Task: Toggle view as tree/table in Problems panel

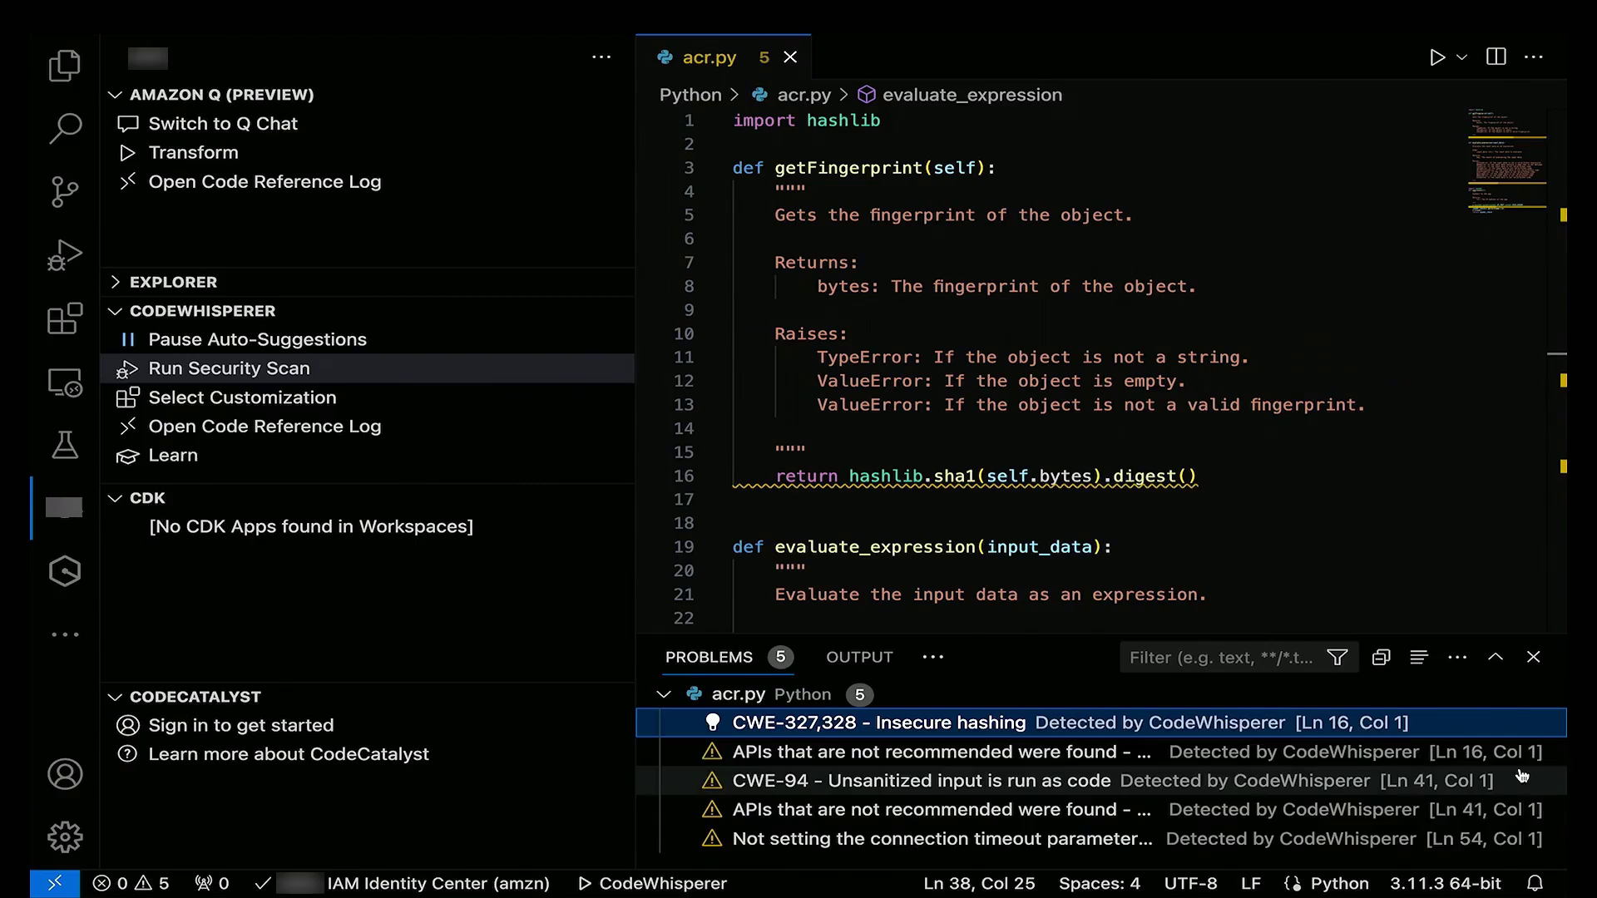Action: [x=1419, y=658]
